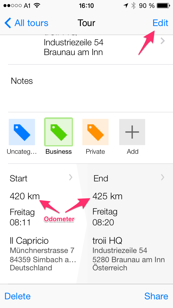Expand the Start details chevron
The height and width of the screenshot is (308, 173).
point(71,177)
